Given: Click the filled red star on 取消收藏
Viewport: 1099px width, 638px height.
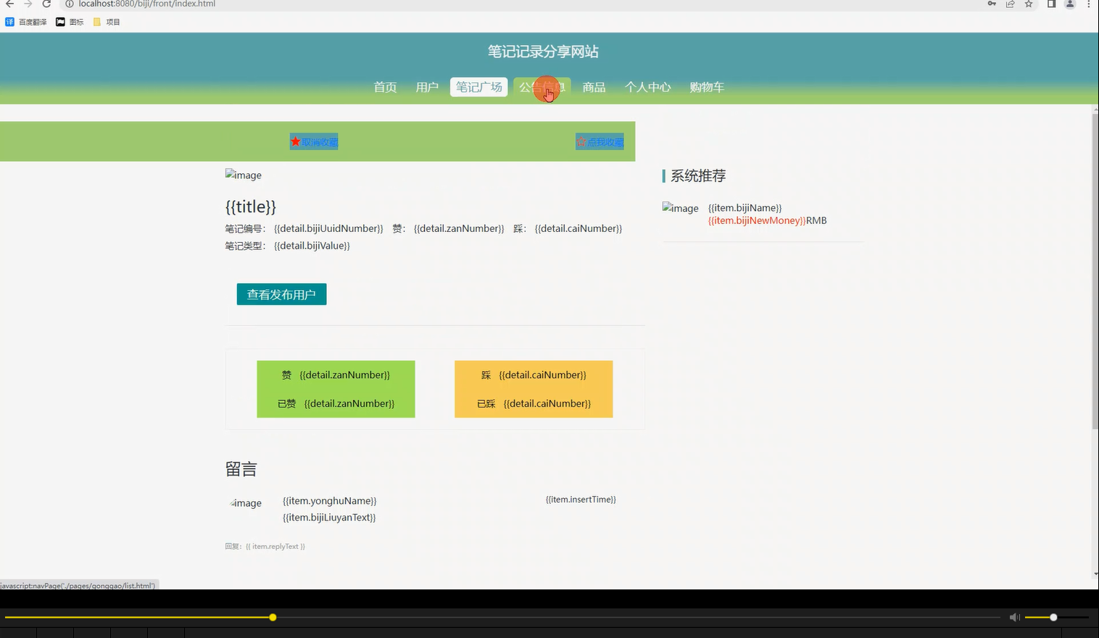Looking at the screenshot, I should click(x=294, y=141).
